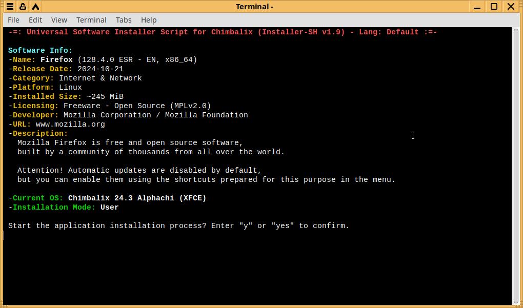Click the URL 'www.mozilla.org'
The height and width of the screenshot is (308, 523).
point(70,125)
